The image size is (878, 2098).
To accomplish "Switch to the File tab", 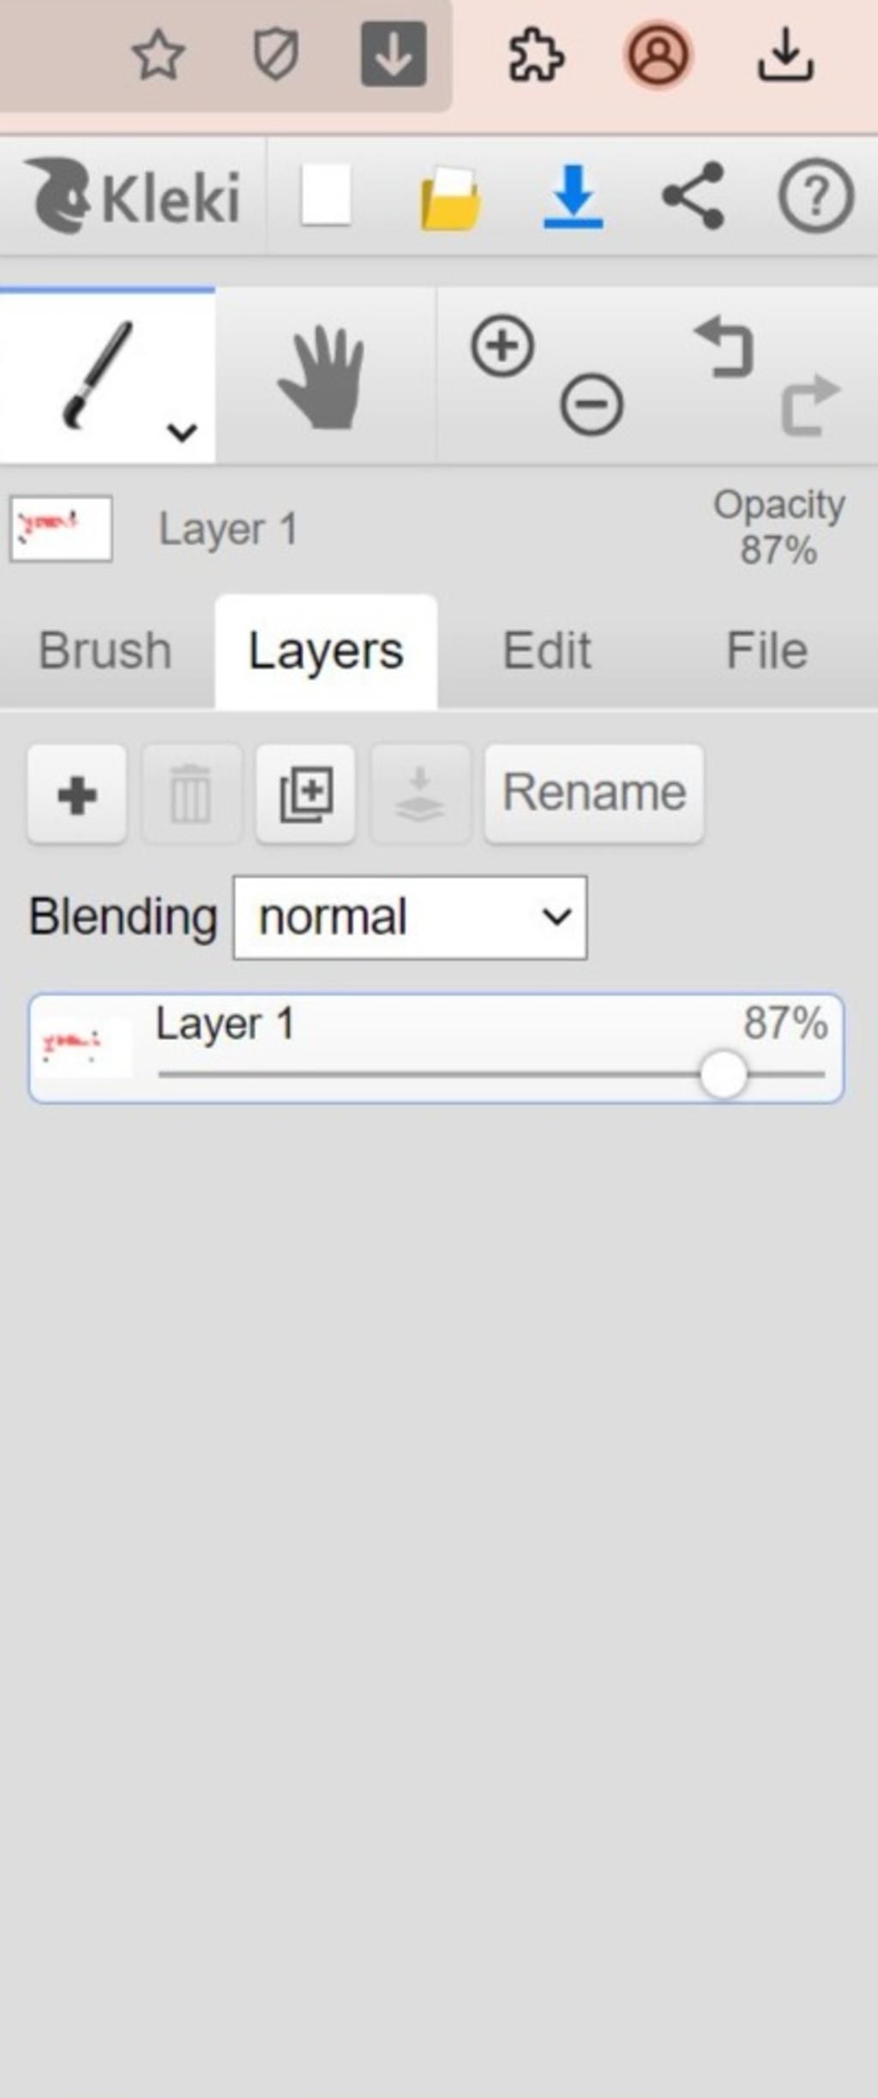I will click(x=767, y=651).
